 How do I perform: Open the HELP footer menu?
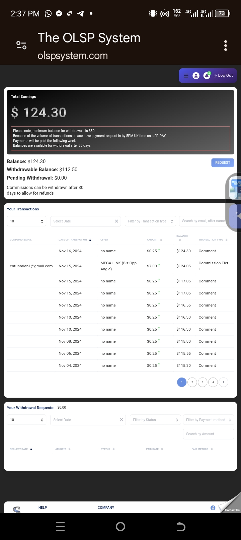(43, 508)
